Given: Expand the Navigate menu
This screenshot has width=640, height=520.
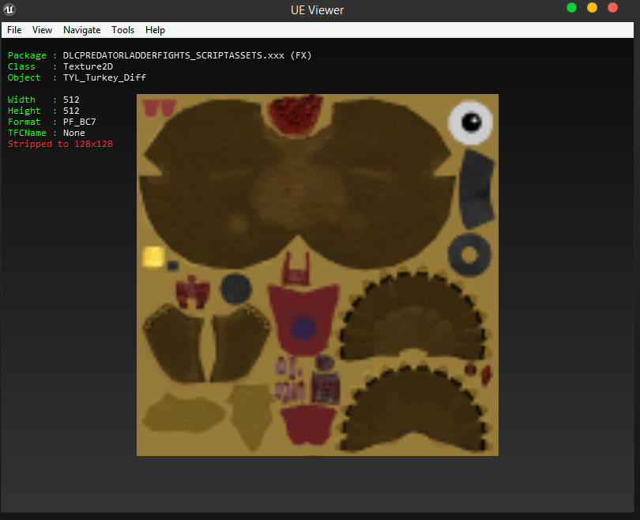Looking at the screenshot, I should tap(82, 30).
